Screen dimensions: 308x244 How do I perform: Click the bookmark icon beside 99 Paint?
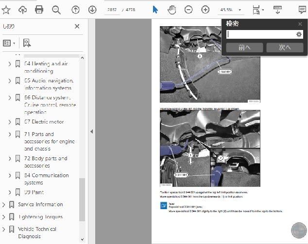17,192
